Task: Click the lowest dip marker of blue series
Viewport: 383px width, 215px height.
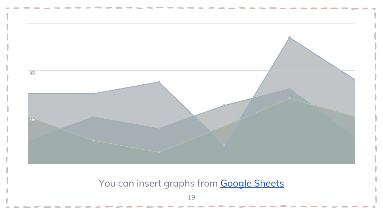Action: coord(224,145)
